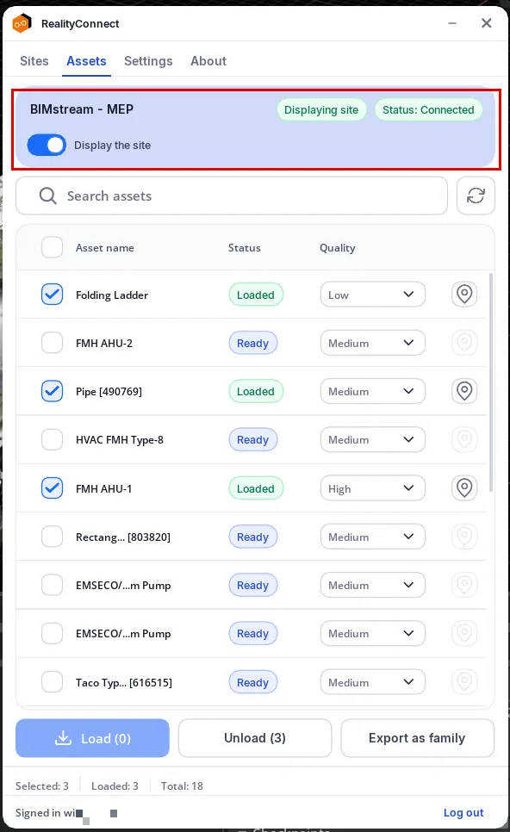Click the asset list vertical scrollbar
Image resolution: width=510 pixels, height=832 pixels.
pos(490,382)
